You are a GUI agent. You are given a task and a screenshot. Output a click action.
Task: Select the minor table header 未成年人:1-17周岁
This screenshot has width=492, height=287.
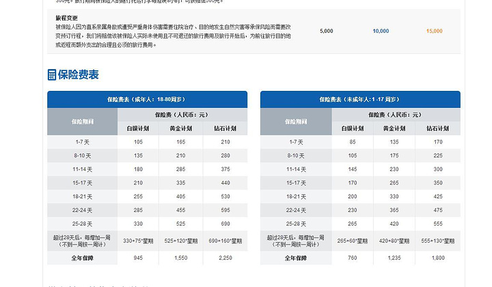pos(360,99)
